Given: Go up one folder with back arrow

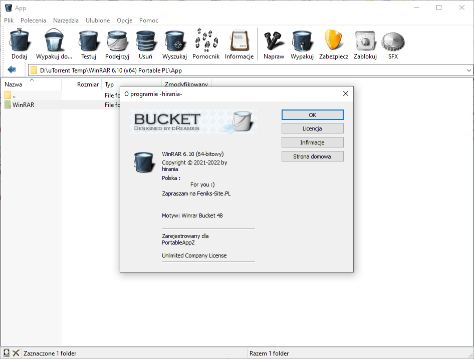Looking at the screenshot, I should [x=12, y=69].
